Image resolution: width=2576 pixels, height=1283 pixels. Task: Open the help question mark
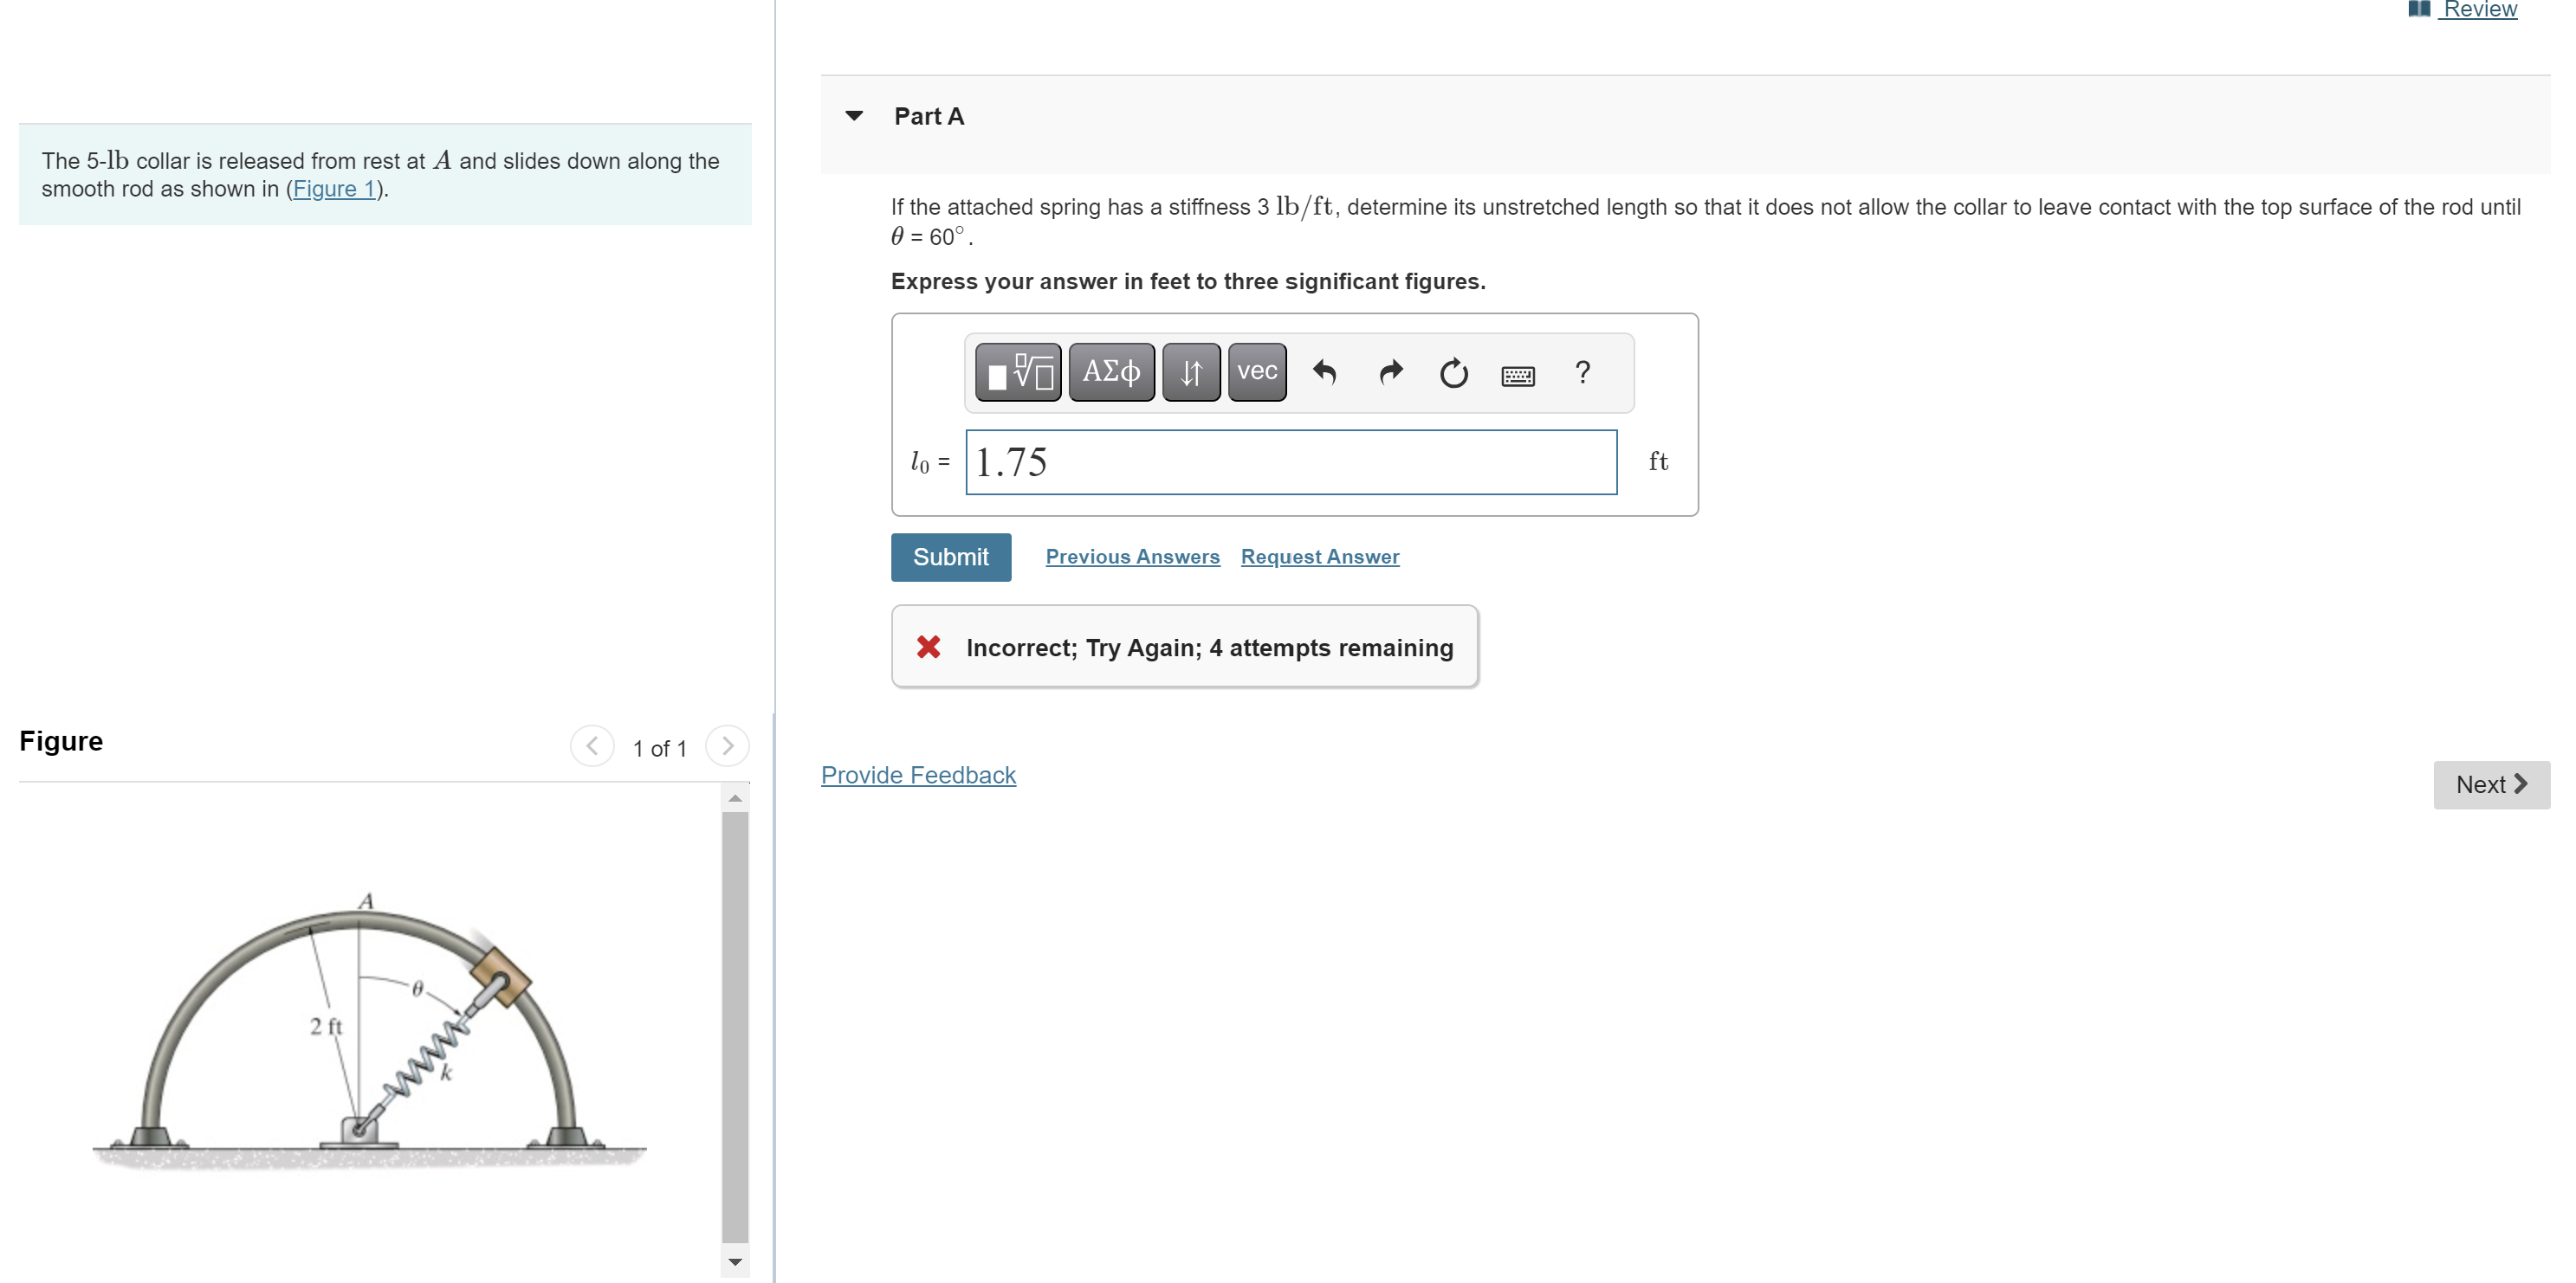[x=1582, y=373]
